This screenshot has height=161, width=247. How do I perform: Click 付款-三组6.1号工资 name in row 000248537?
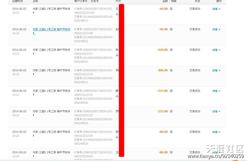[x=51, y=9]
